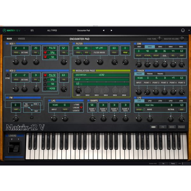Enable VCO 2 SAW waveform LED

[45, 80]
